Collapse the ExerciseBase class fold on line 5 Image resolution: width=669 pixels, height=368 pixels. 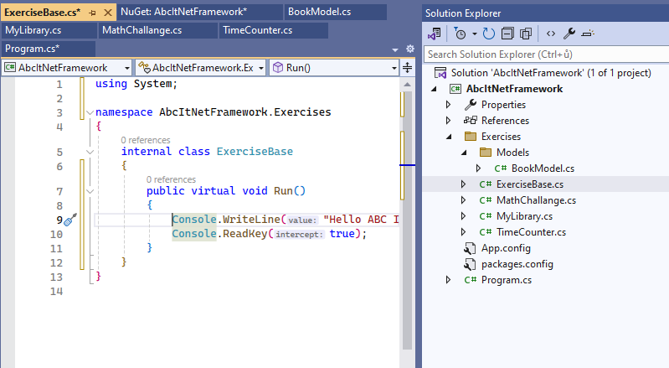(90, 152)
